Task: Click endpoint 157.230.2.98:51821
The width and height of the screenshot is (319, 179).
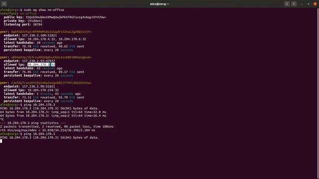Action: pyautogui.click(x=38, y=87)
